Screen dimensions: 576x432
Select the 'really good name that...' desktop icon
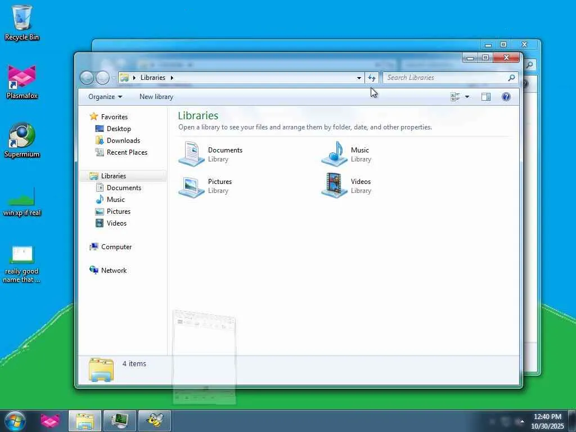tap(22, 264)
